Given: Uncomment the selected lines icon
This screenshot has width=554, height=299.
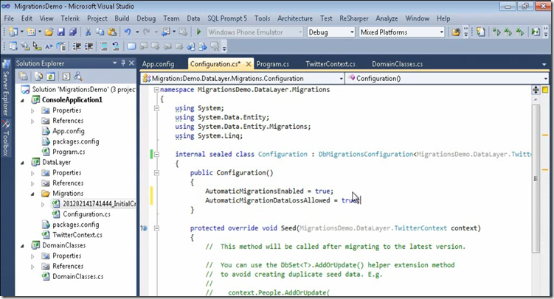Looking at the screenshot, I should click(116, 46).
